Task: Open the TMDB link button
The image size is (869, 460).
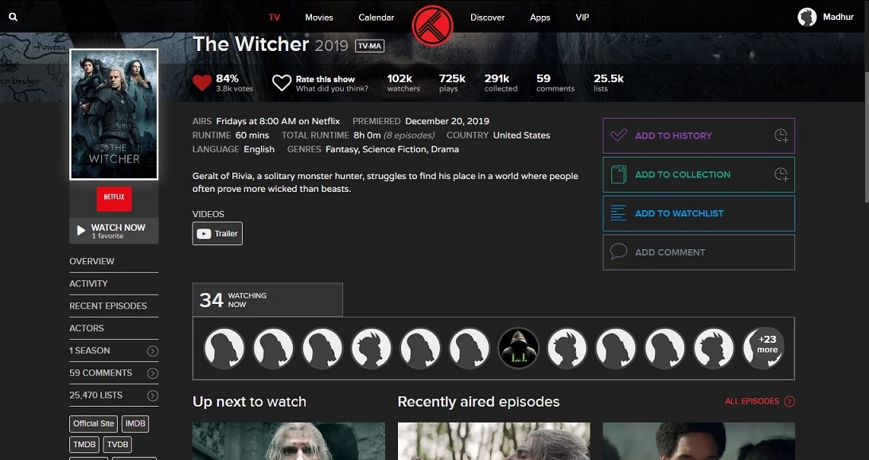Action: 84,444
